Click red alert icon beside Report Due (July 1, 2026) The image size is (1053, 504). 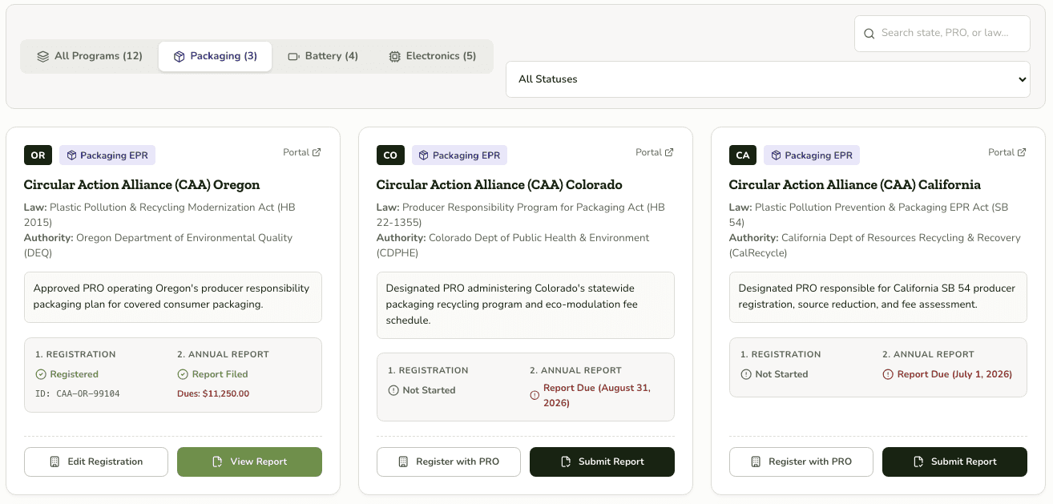click(x=888, y=374)
